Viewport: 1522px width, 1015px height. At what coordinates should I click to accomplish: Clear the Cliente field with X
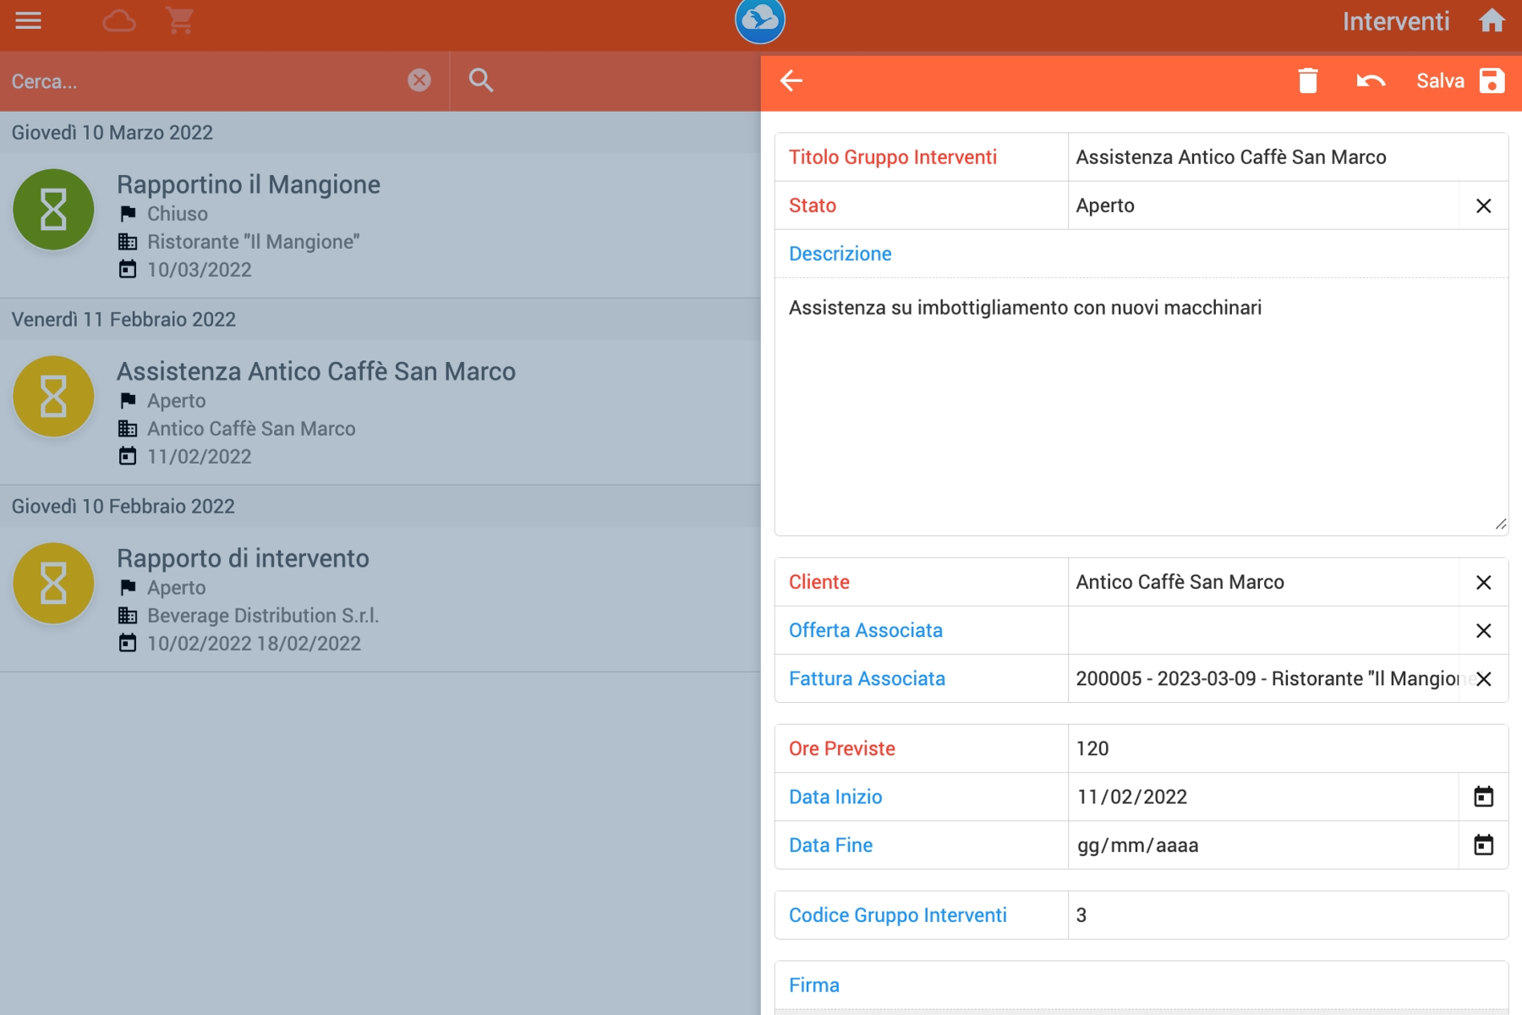point(1483,582)
